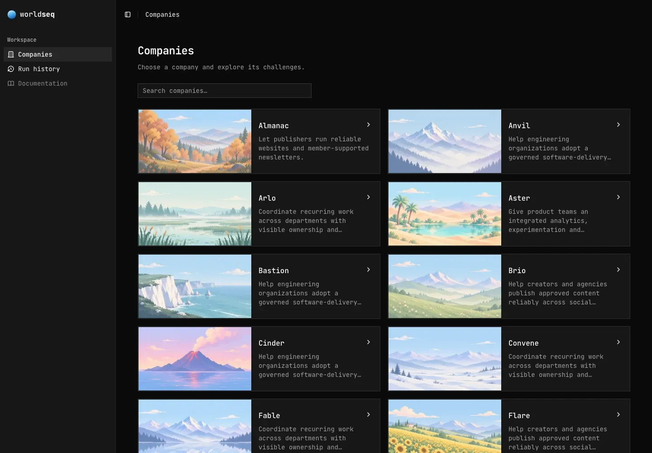Click Aster description 'Give product teams an integrated analytics'
The height and width of the screenshot is (453, 652).
coord(548,221)
